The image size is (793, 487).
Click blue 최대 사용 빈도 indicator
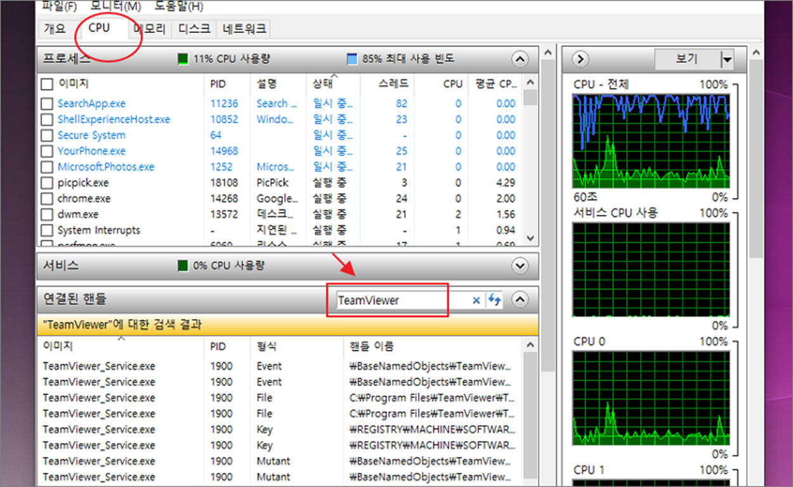coord(352,59)
